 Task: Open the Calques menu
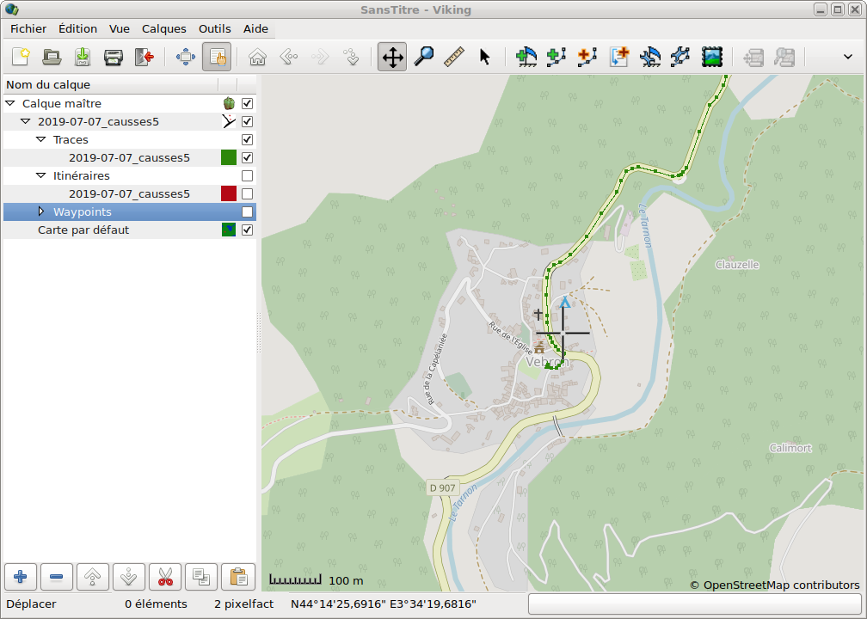coord(163,28)
